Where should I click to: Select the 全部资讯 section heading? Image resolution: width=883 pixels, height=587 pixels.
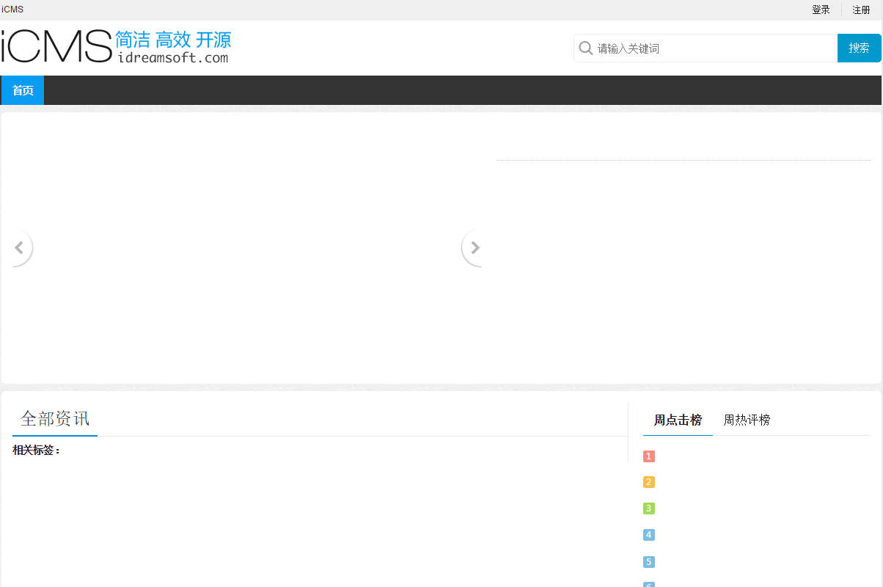54,418
